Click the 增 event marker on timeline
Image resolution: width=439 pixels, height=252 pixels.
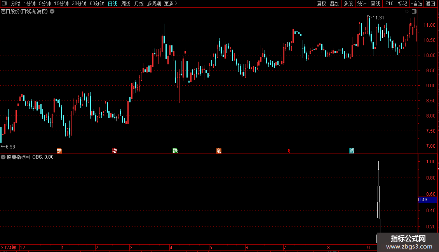(x=114, y=151)
